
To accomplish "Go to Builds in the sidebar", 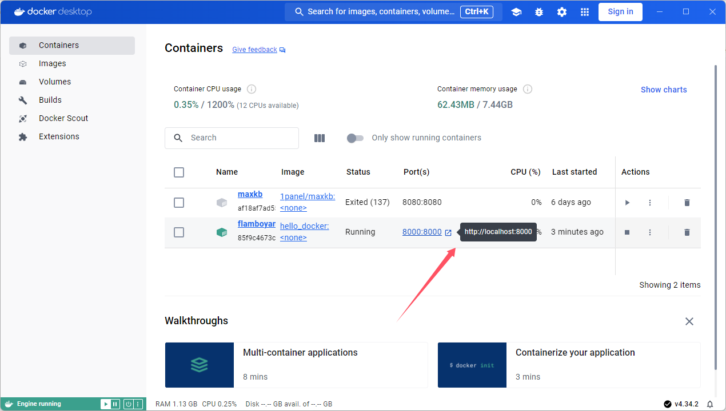I will (x=72, y=100).
